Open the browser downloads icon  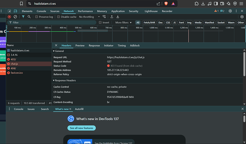click(203, 4)
